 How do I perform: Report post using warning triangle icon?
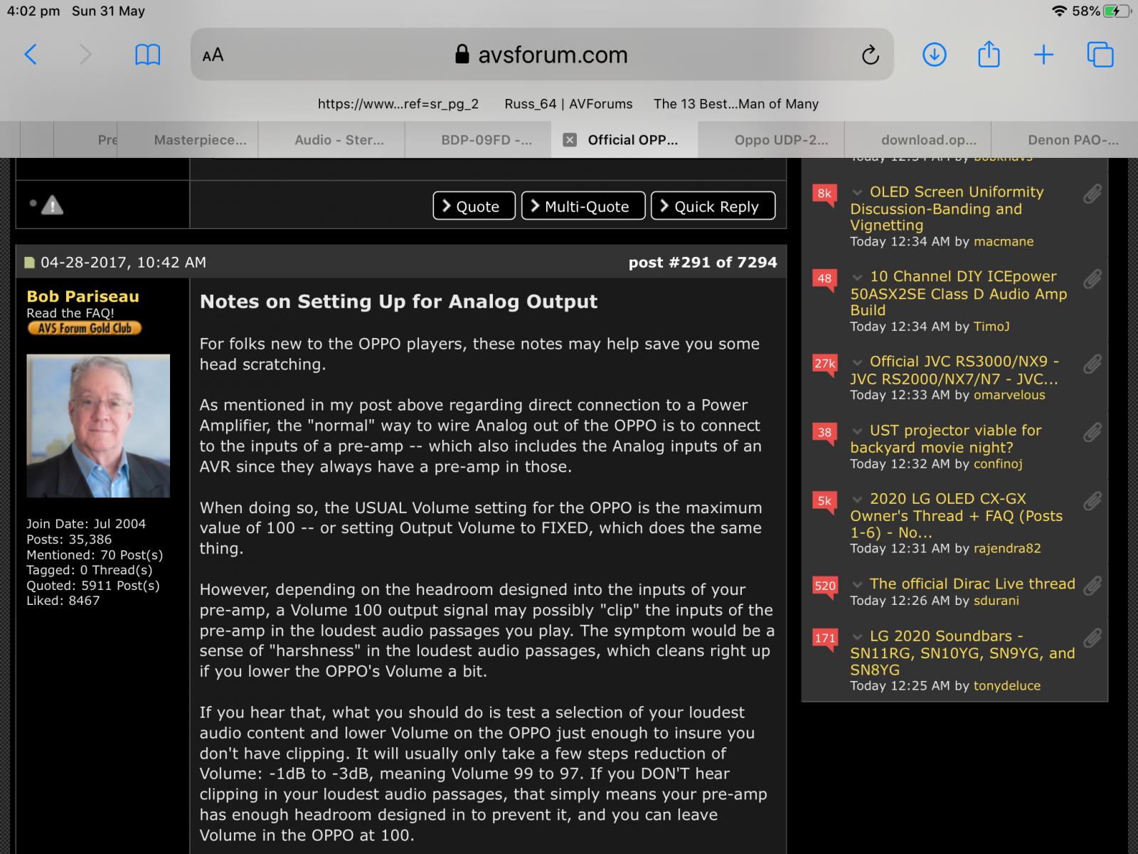(x=52, y=206)
